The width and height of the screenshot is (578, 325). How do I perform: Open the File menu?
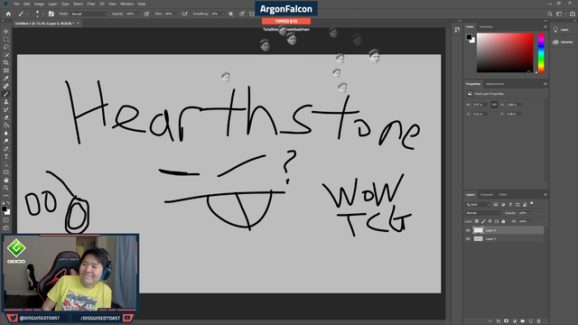(x=16, y=4)
